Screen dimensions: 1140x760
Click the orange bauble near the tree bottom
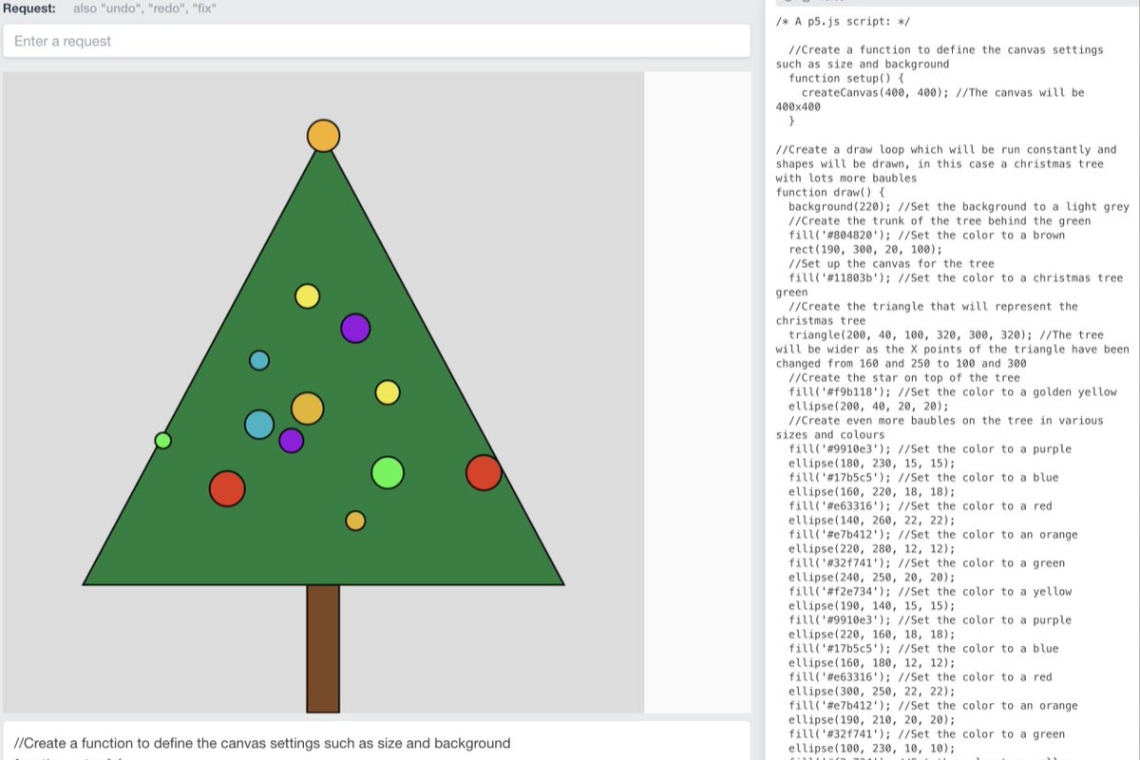tap(354, 521)
